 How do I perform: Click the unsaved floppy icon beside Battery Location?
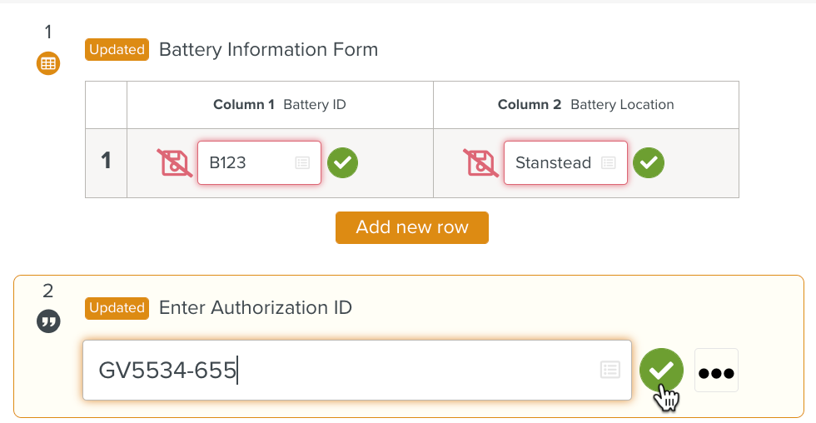[480, 163]
